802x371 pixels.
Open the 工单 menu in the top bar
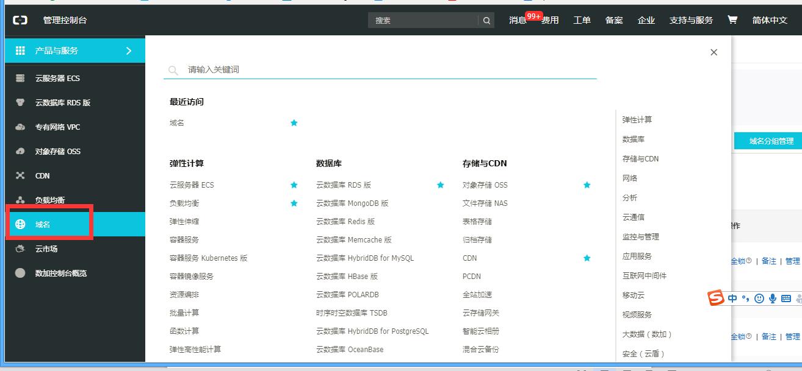[582, 19]
